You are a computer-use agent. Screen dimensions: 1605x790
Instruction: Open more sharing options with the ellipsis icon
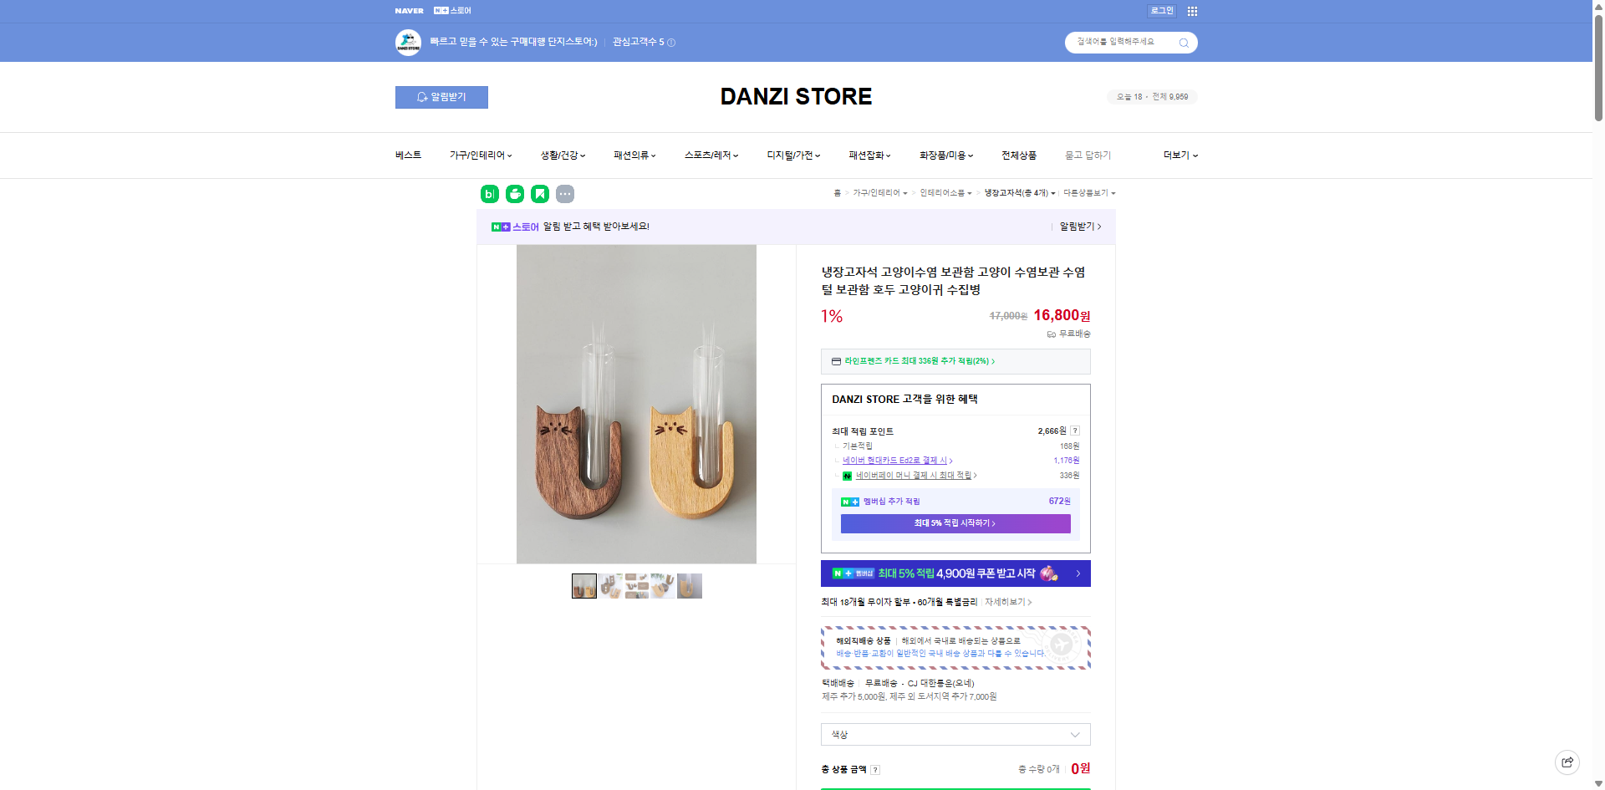pos(566,193)
